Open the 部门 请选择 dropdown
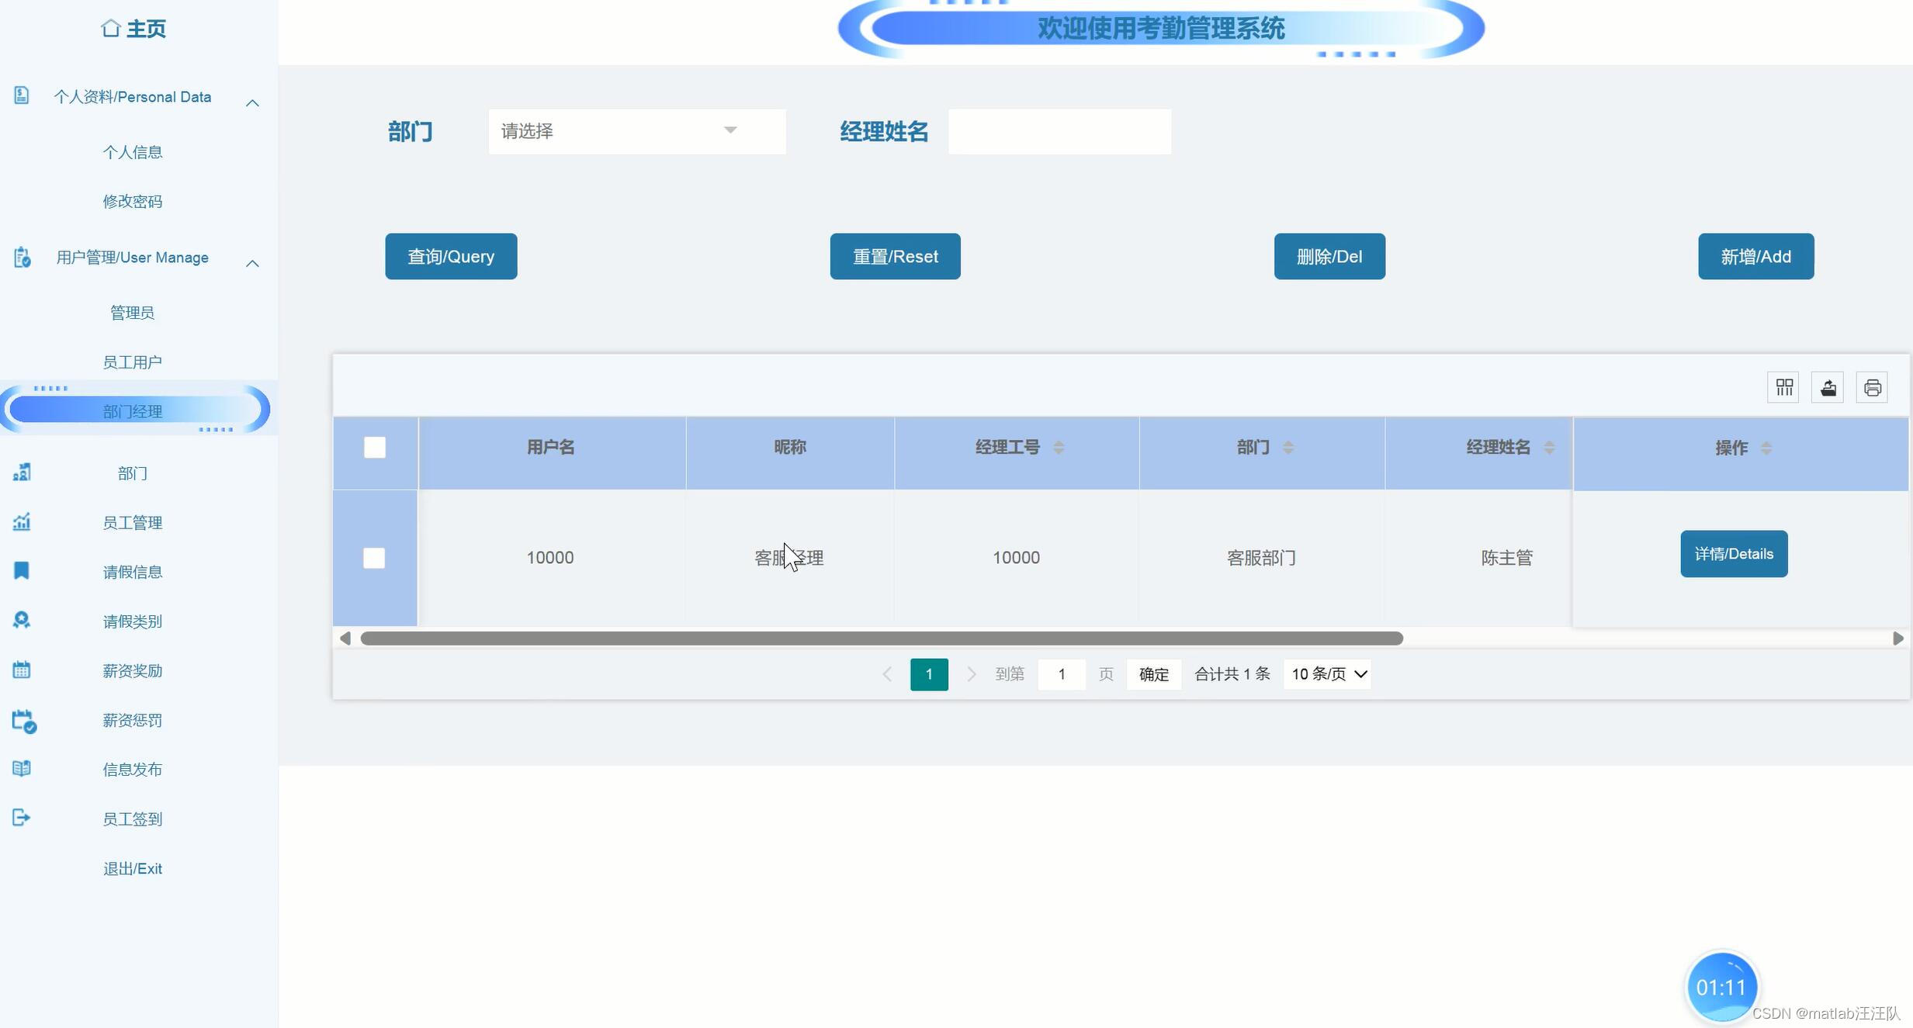 pos(636,131)
